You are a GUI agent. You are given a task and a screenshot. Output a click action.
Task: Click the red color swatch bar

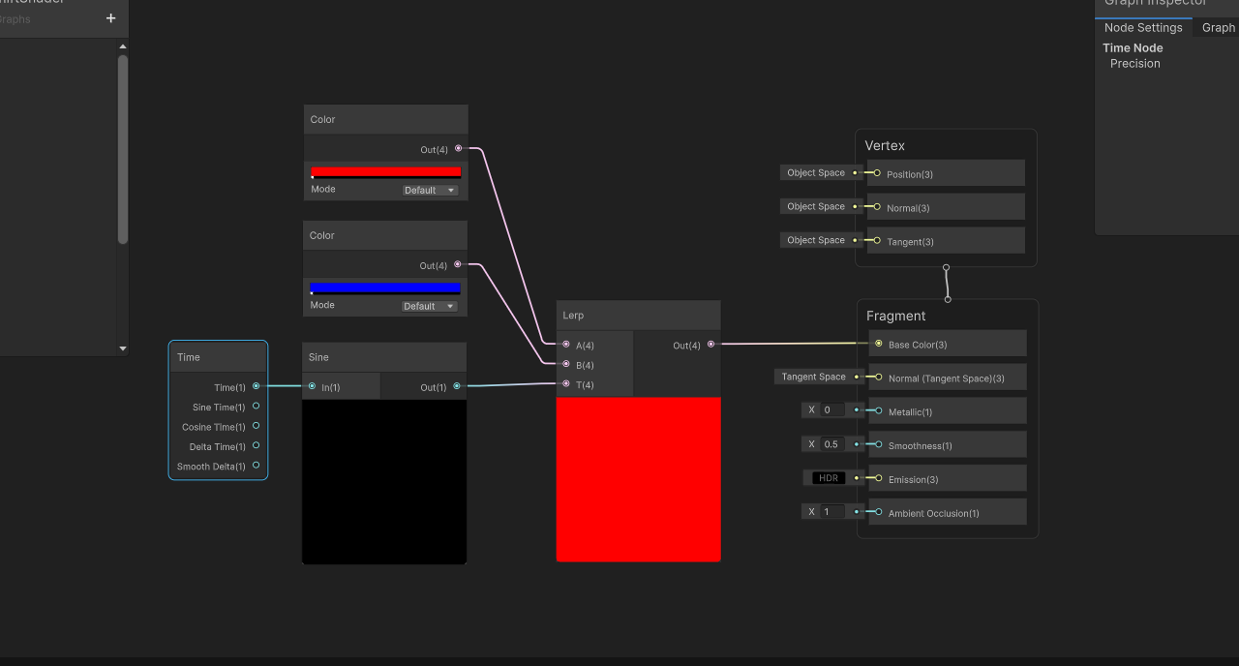[x=385, y=172]
